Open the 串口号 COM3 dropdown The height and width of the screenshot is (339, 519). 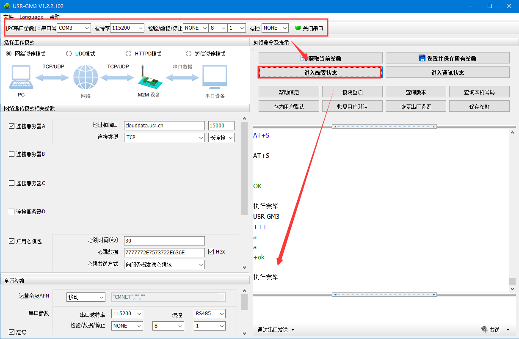click(x=74, y=28)
